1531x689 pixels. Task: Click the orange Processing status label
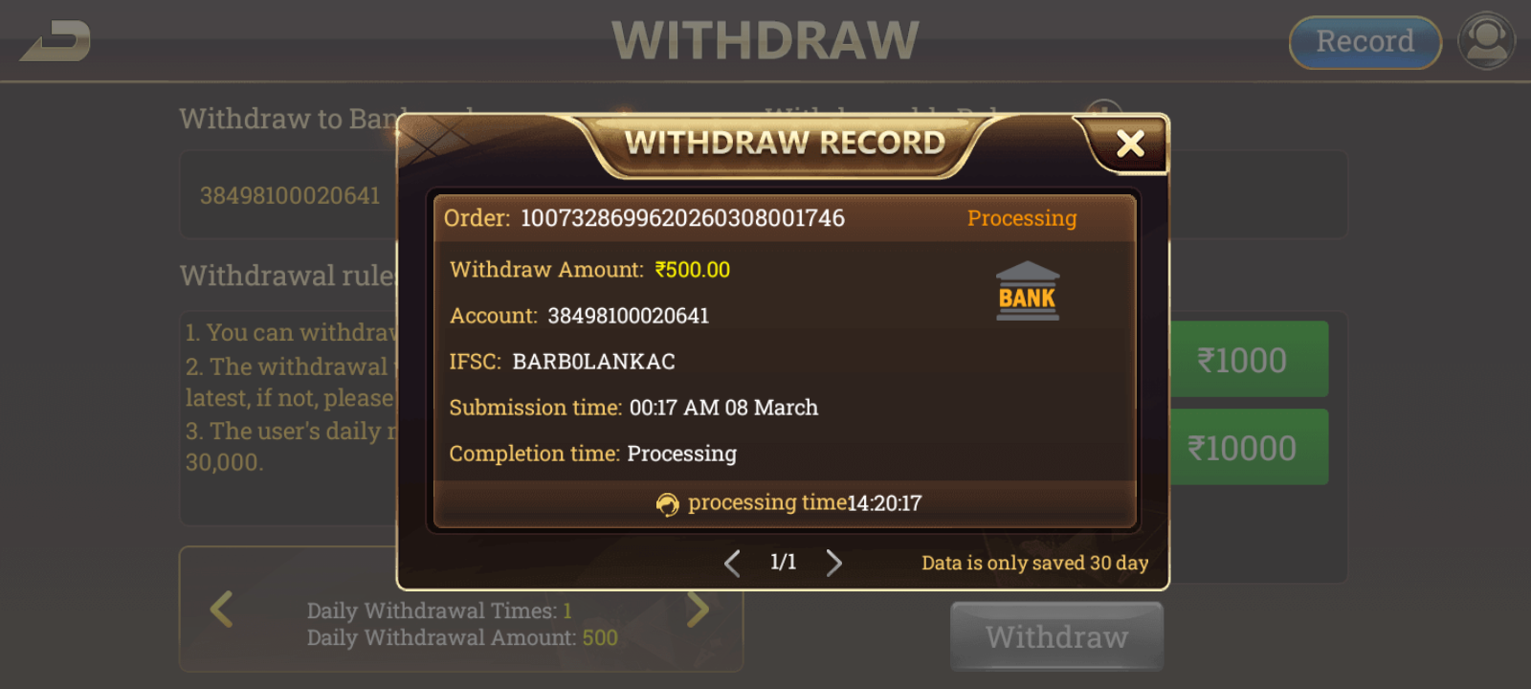click(x=1022, y=218)
